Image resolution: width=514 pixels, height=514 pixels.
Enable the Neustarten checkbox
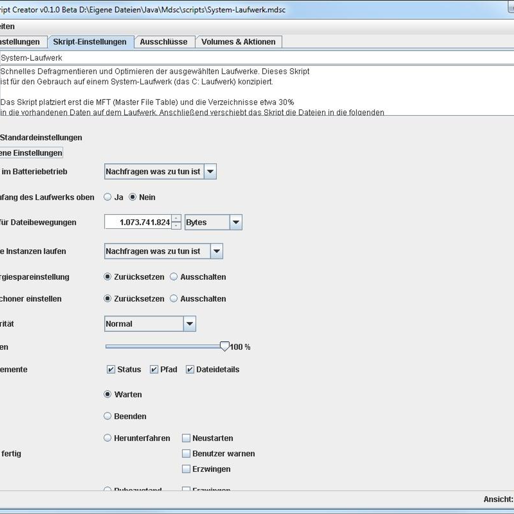[186, 438]
